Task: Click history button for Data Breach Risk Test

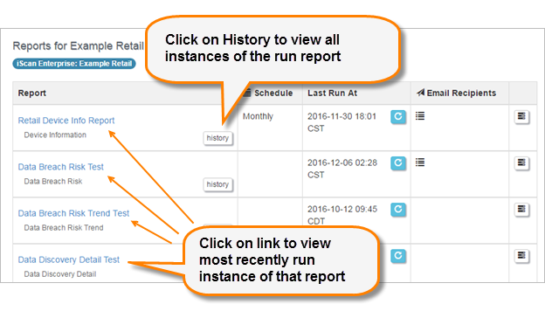Action: pyautogui.click(x=217, y=184)
